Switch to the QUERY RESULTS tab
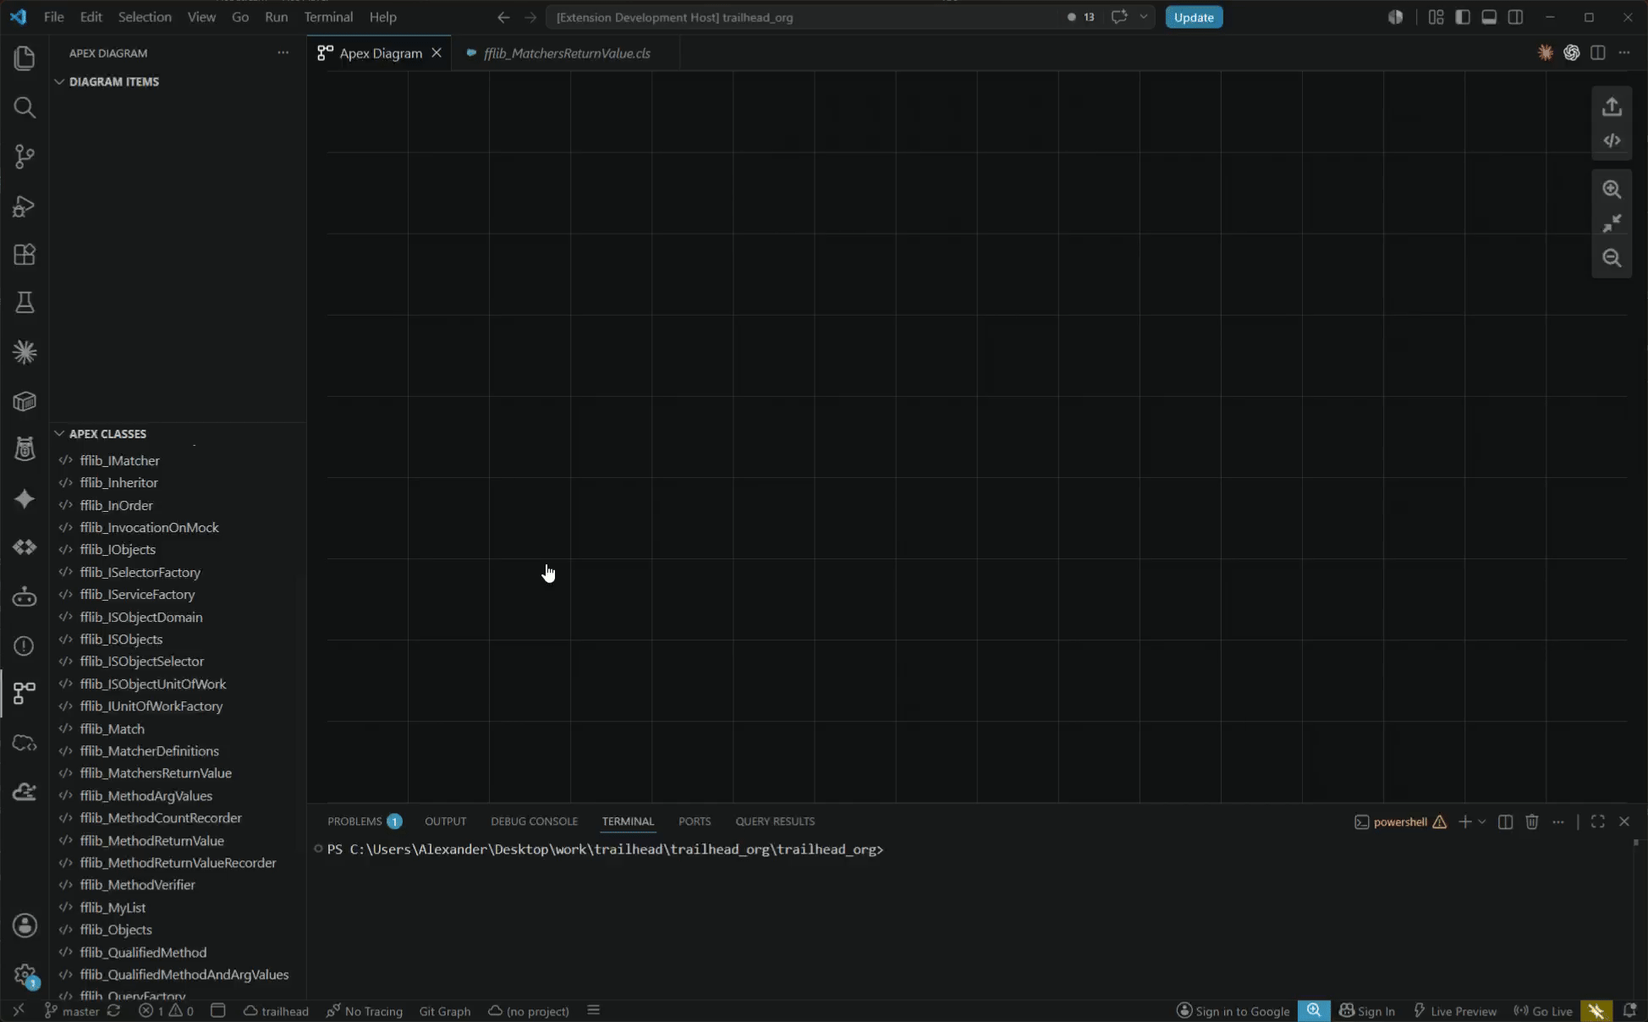The height and width of the screenshot is (1022, 1648). click(x=775, y=821)
